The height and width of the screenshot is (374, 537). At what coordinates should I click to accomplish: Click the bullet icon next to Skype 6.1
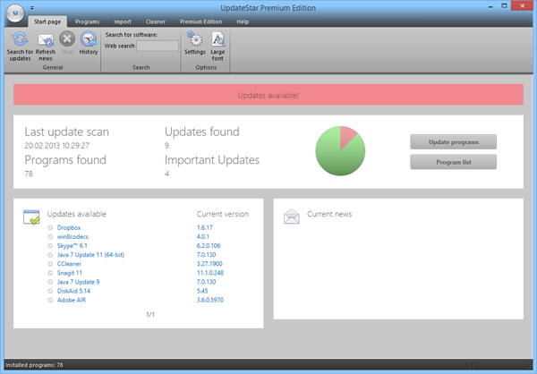tap(50, 245)
